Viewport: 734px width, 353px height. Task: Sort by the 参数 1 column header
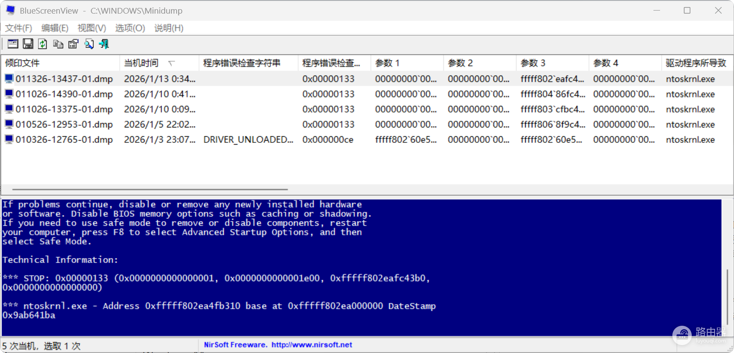(x=407, y=63)
